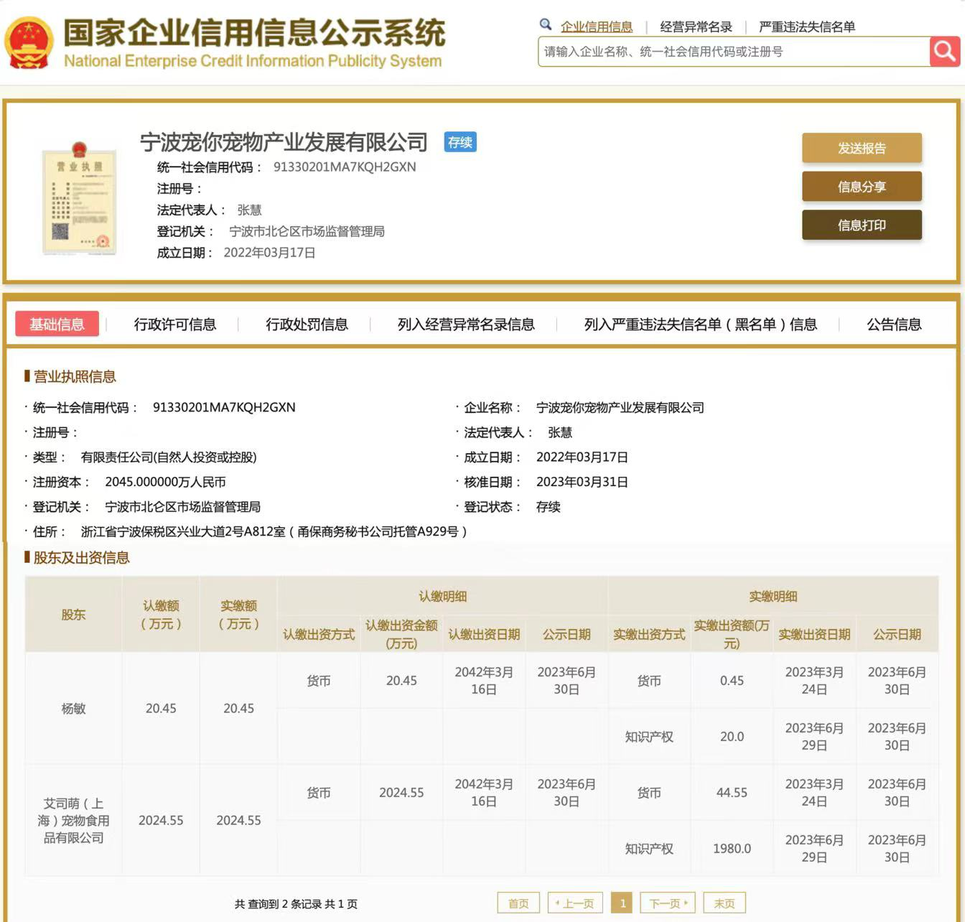Click the 股东及出资信息 section heading
965x922 pixels.
[x=81, y=558]
